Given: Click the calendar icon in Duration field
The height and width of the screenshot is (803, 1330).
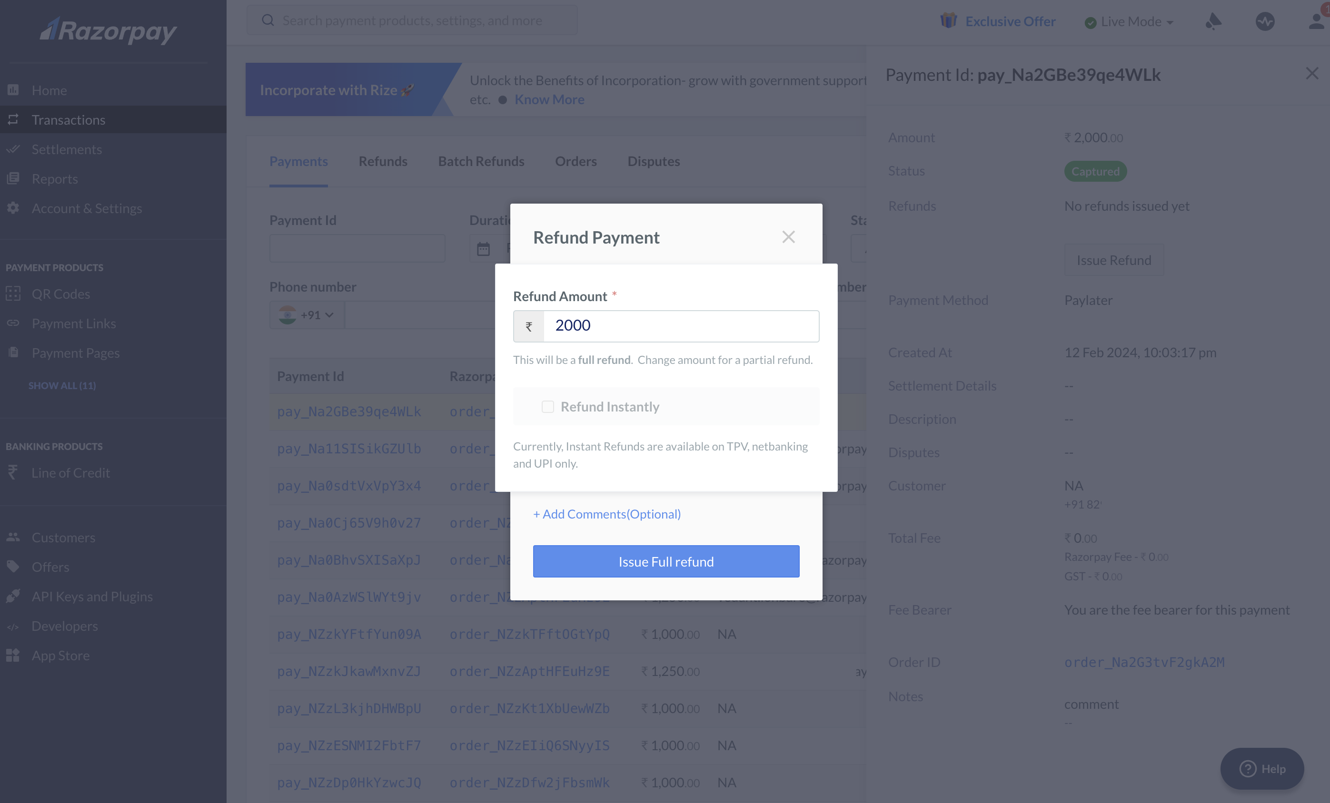Looking at the screenshot, I should pyautogui.click(x=484, y=249).
